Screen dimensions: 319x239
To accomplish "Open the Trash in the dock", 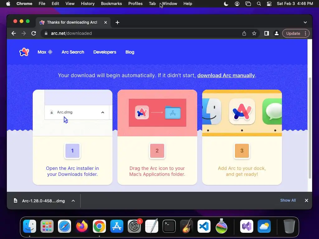I will pyautogui.click(x=289, y=226).
